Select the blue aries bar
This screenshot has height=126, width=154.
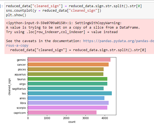(x=66, y=98)
